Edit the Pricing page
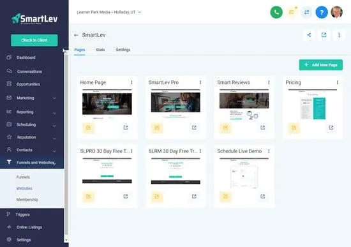351x247 pixels. tap(294, 128)
